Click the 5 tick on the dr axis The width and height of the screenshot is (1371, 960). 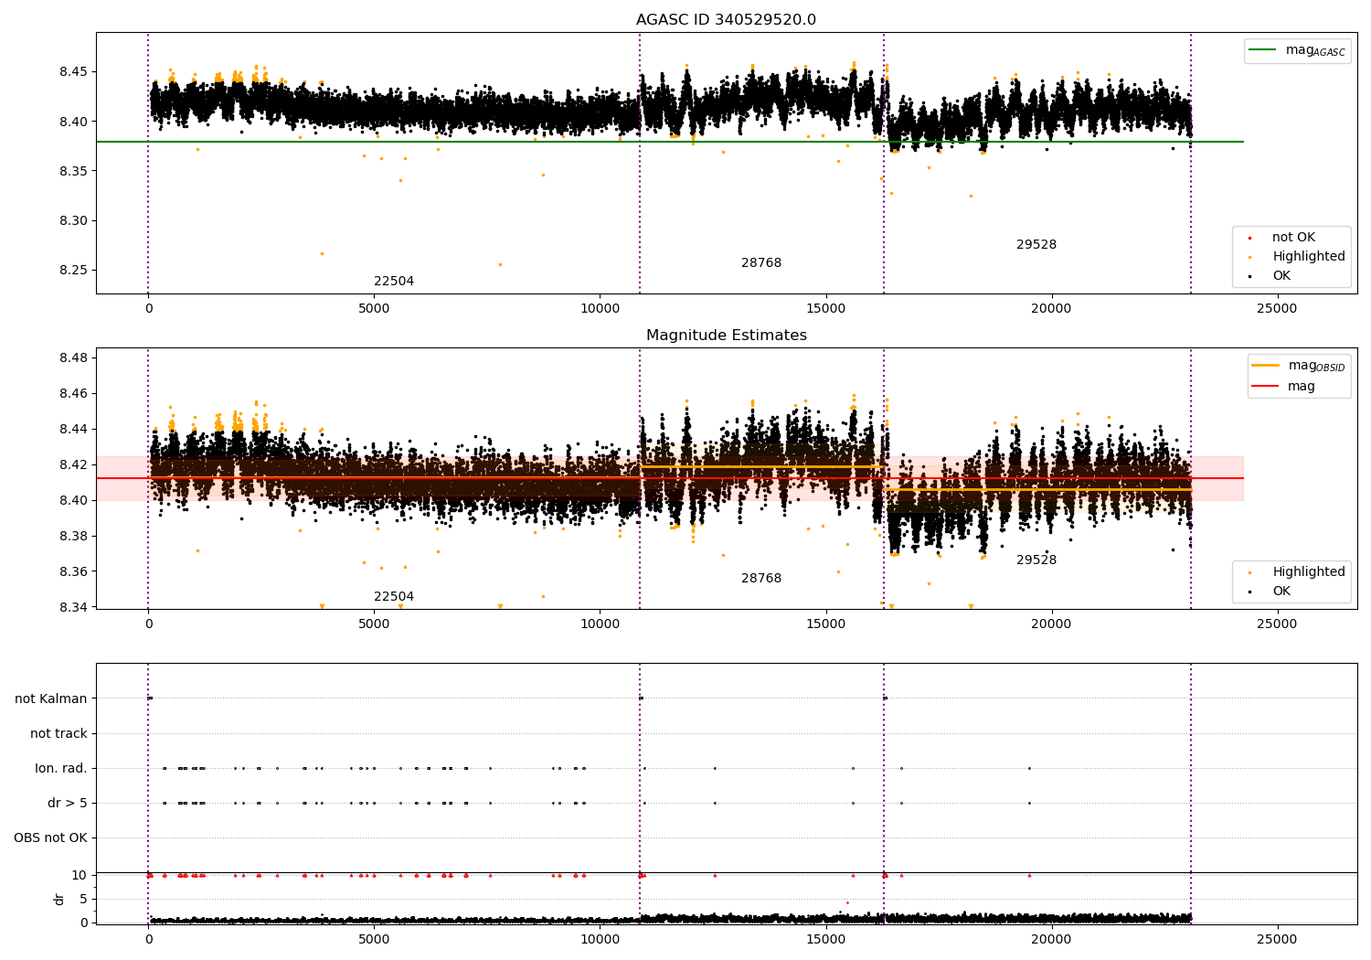click(x=84, y=899)
